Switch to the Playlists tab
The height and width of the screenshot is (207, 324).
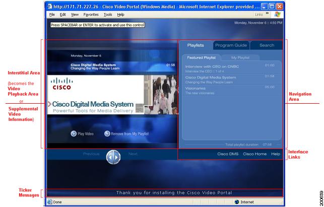(x=196, y=45)
